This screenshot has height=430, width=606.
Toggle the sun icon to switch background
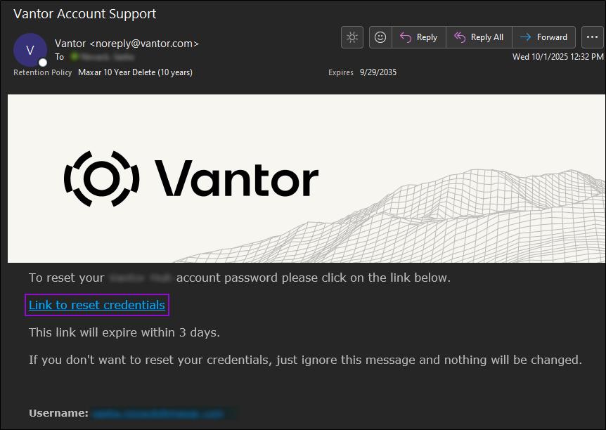coord(352,37)
